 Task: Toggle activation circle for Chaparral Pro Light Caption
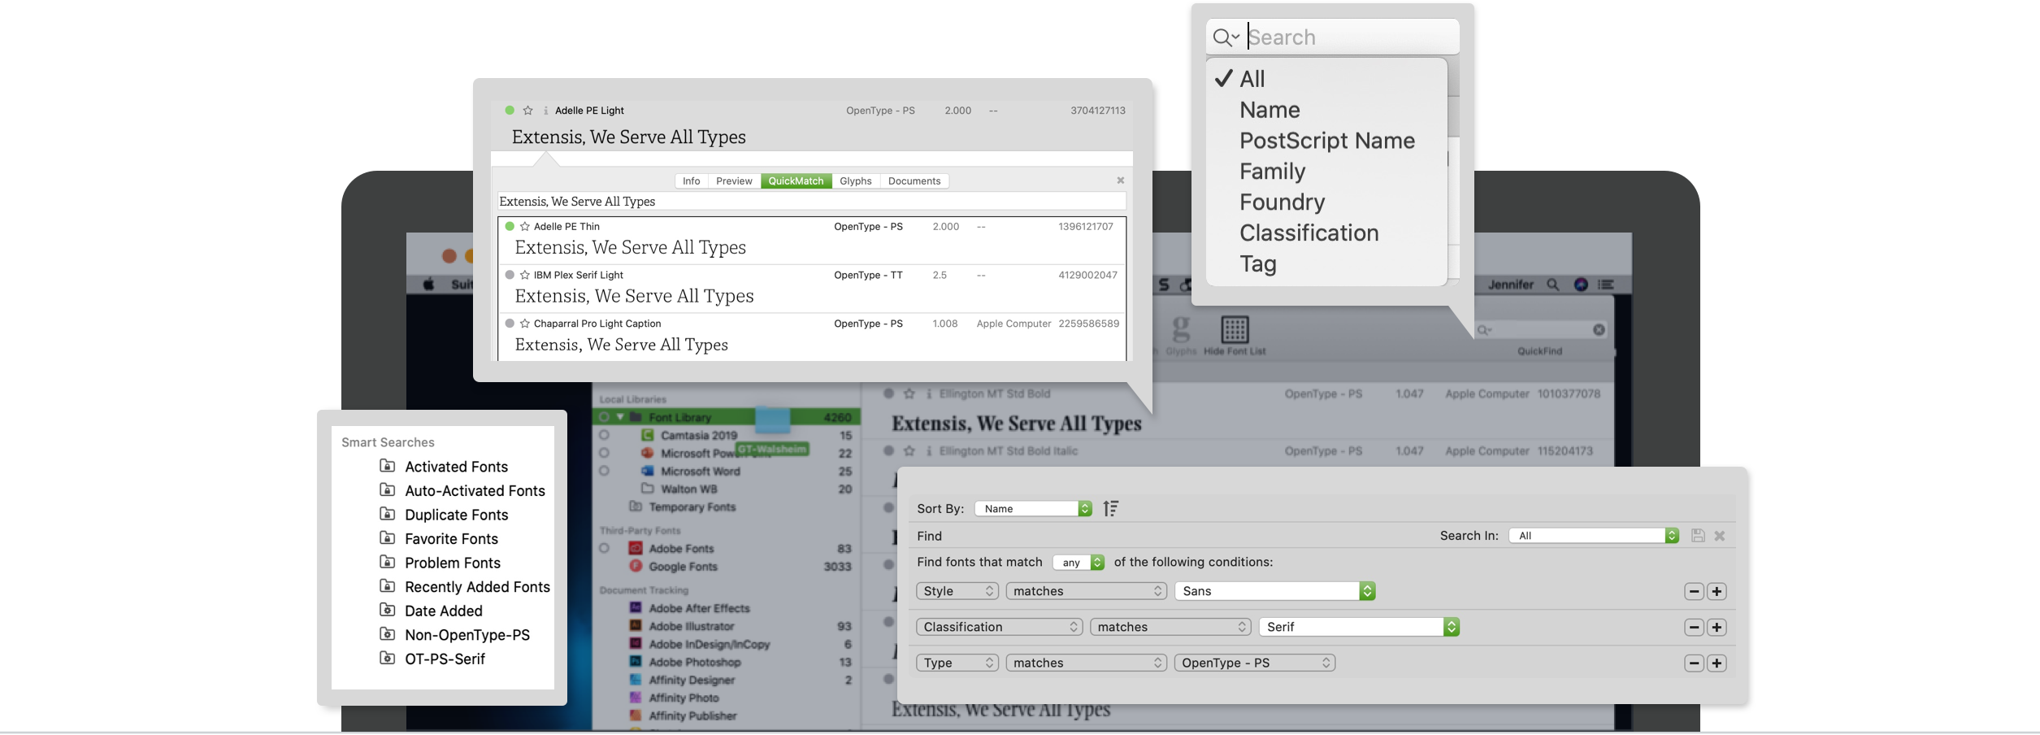coord(510,324)
